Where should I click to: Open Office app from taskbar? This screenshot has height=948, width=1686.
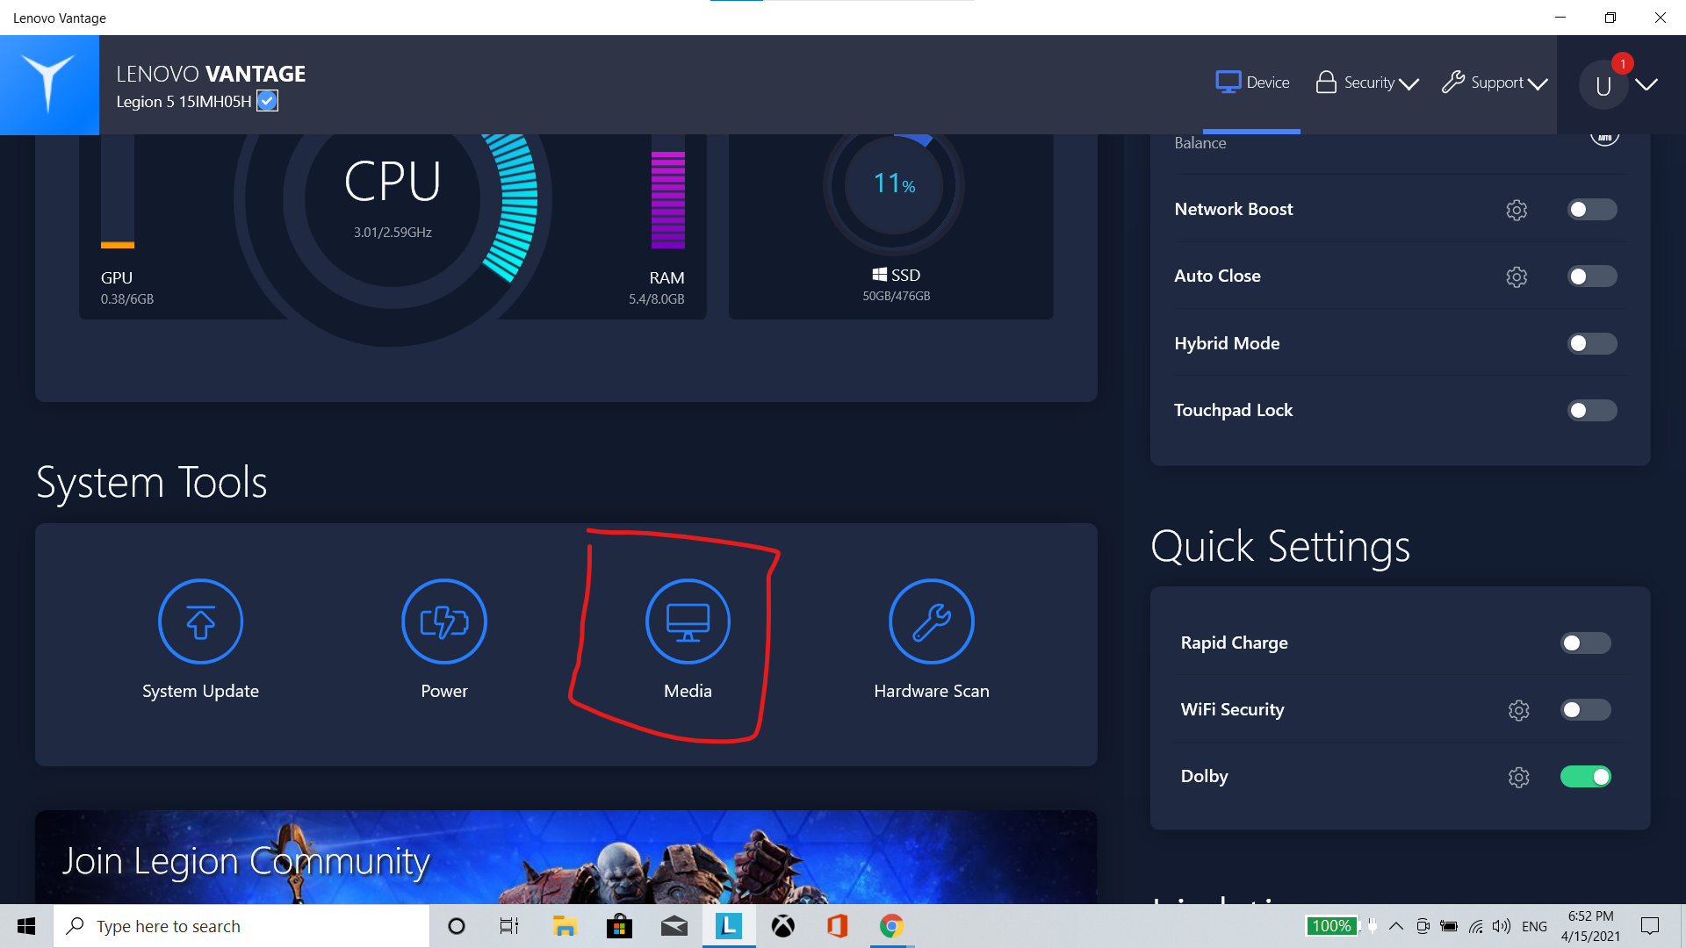(838, 926)
